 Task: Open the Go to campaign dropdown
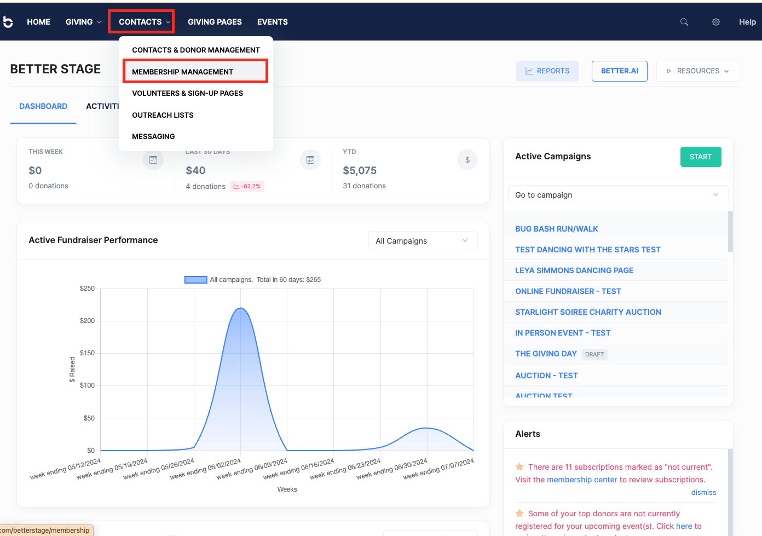[x=617, y=195]
